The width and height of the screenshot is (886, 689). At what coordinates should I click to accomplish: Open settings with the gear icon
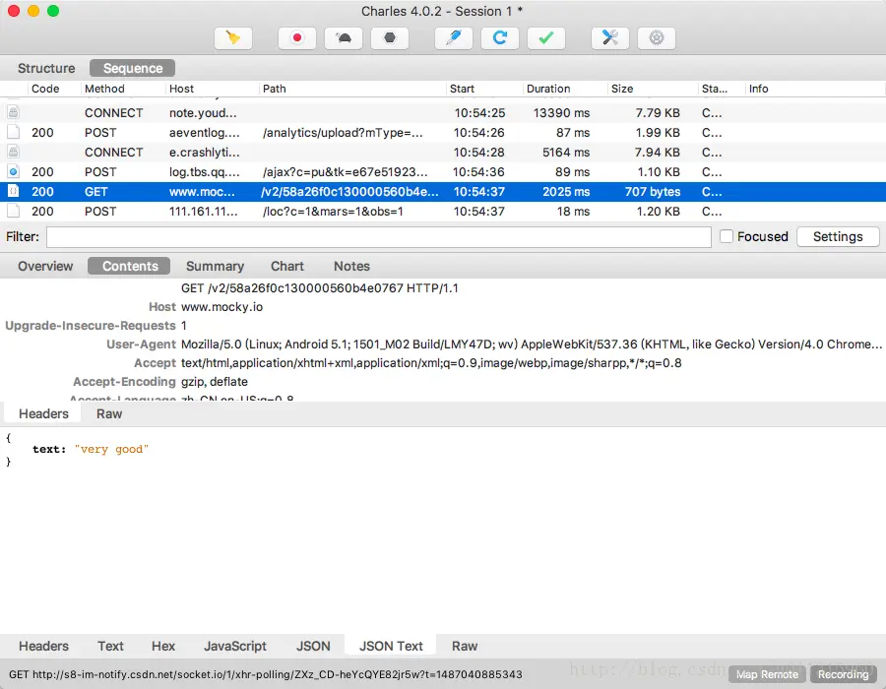(657, 37)
